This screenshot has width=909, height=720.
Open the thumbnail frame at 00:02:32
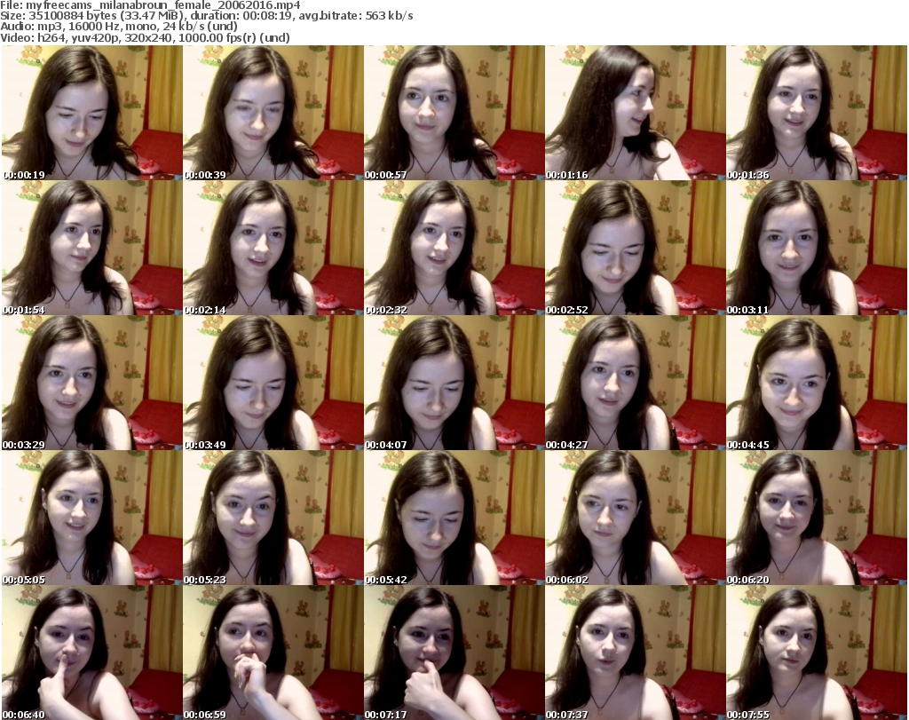tap(454, 248)
